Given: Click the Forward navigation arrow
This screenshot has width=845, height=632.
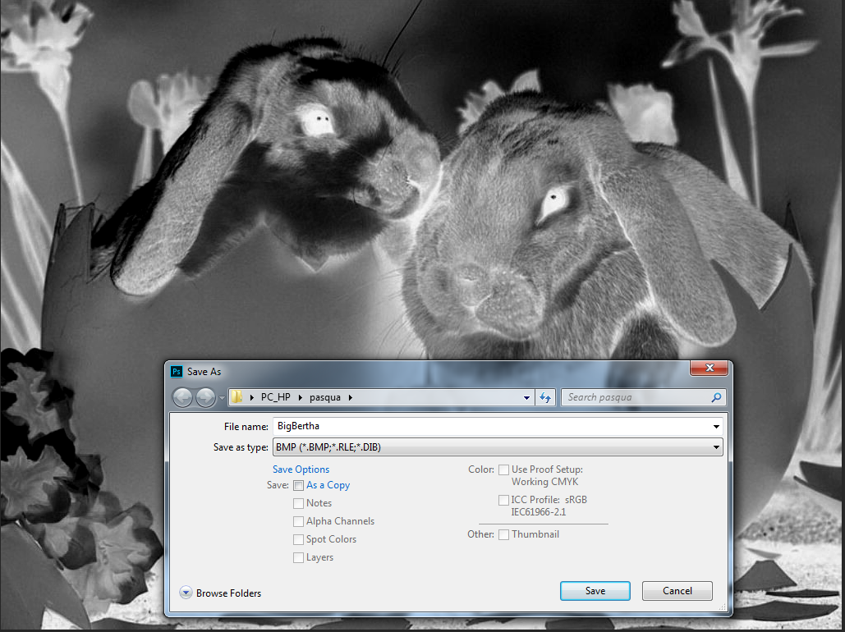Looking at the screenshot, I should coord(205,397).
